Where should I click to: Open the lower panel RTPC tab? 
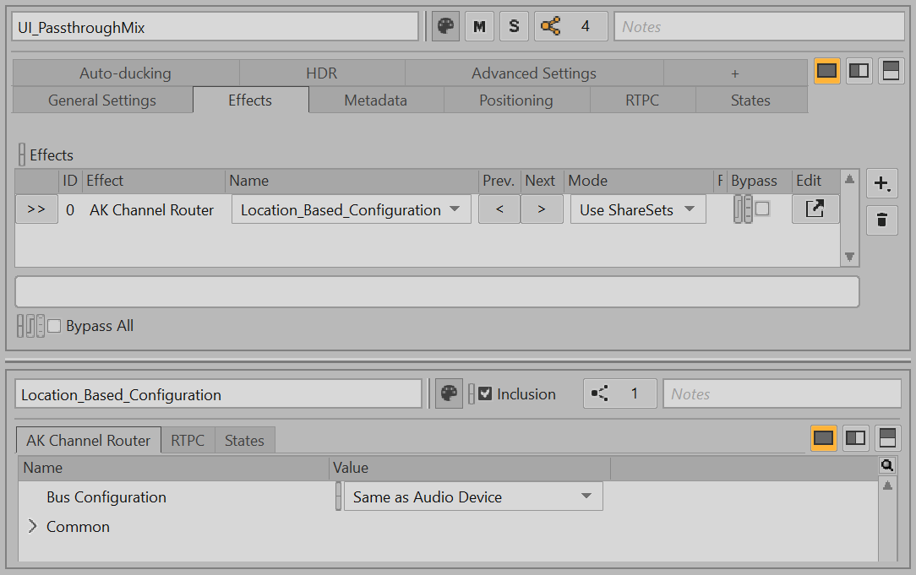tap(188, 441)
